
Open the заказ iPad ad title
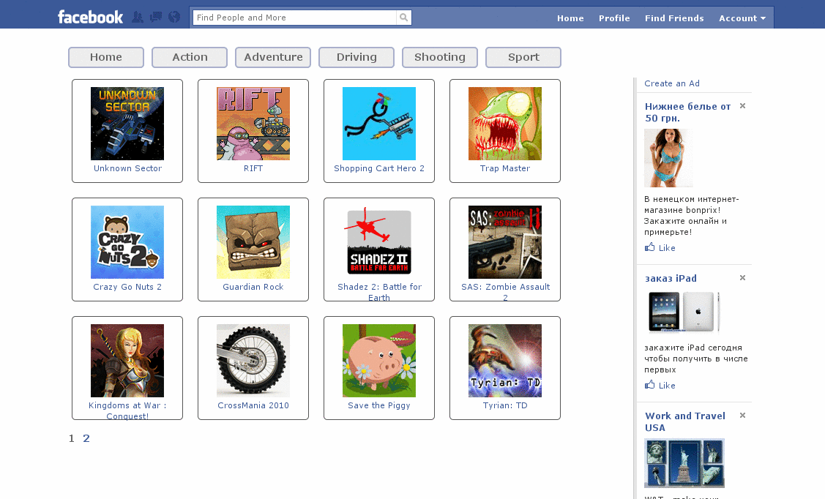click(671, 279)
